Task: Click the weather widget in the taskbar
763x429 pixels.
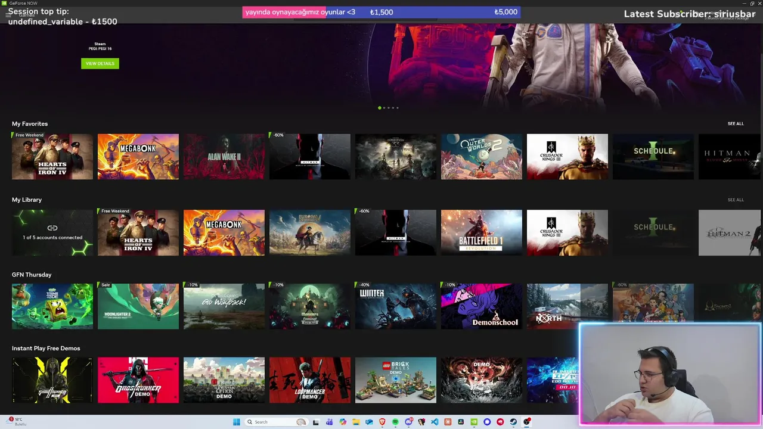Action: pos(17,422)
